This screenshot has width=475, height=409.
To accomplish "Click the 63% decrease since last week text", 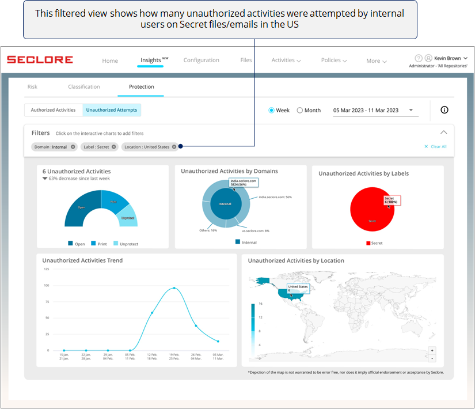I will tap(79, 179).
